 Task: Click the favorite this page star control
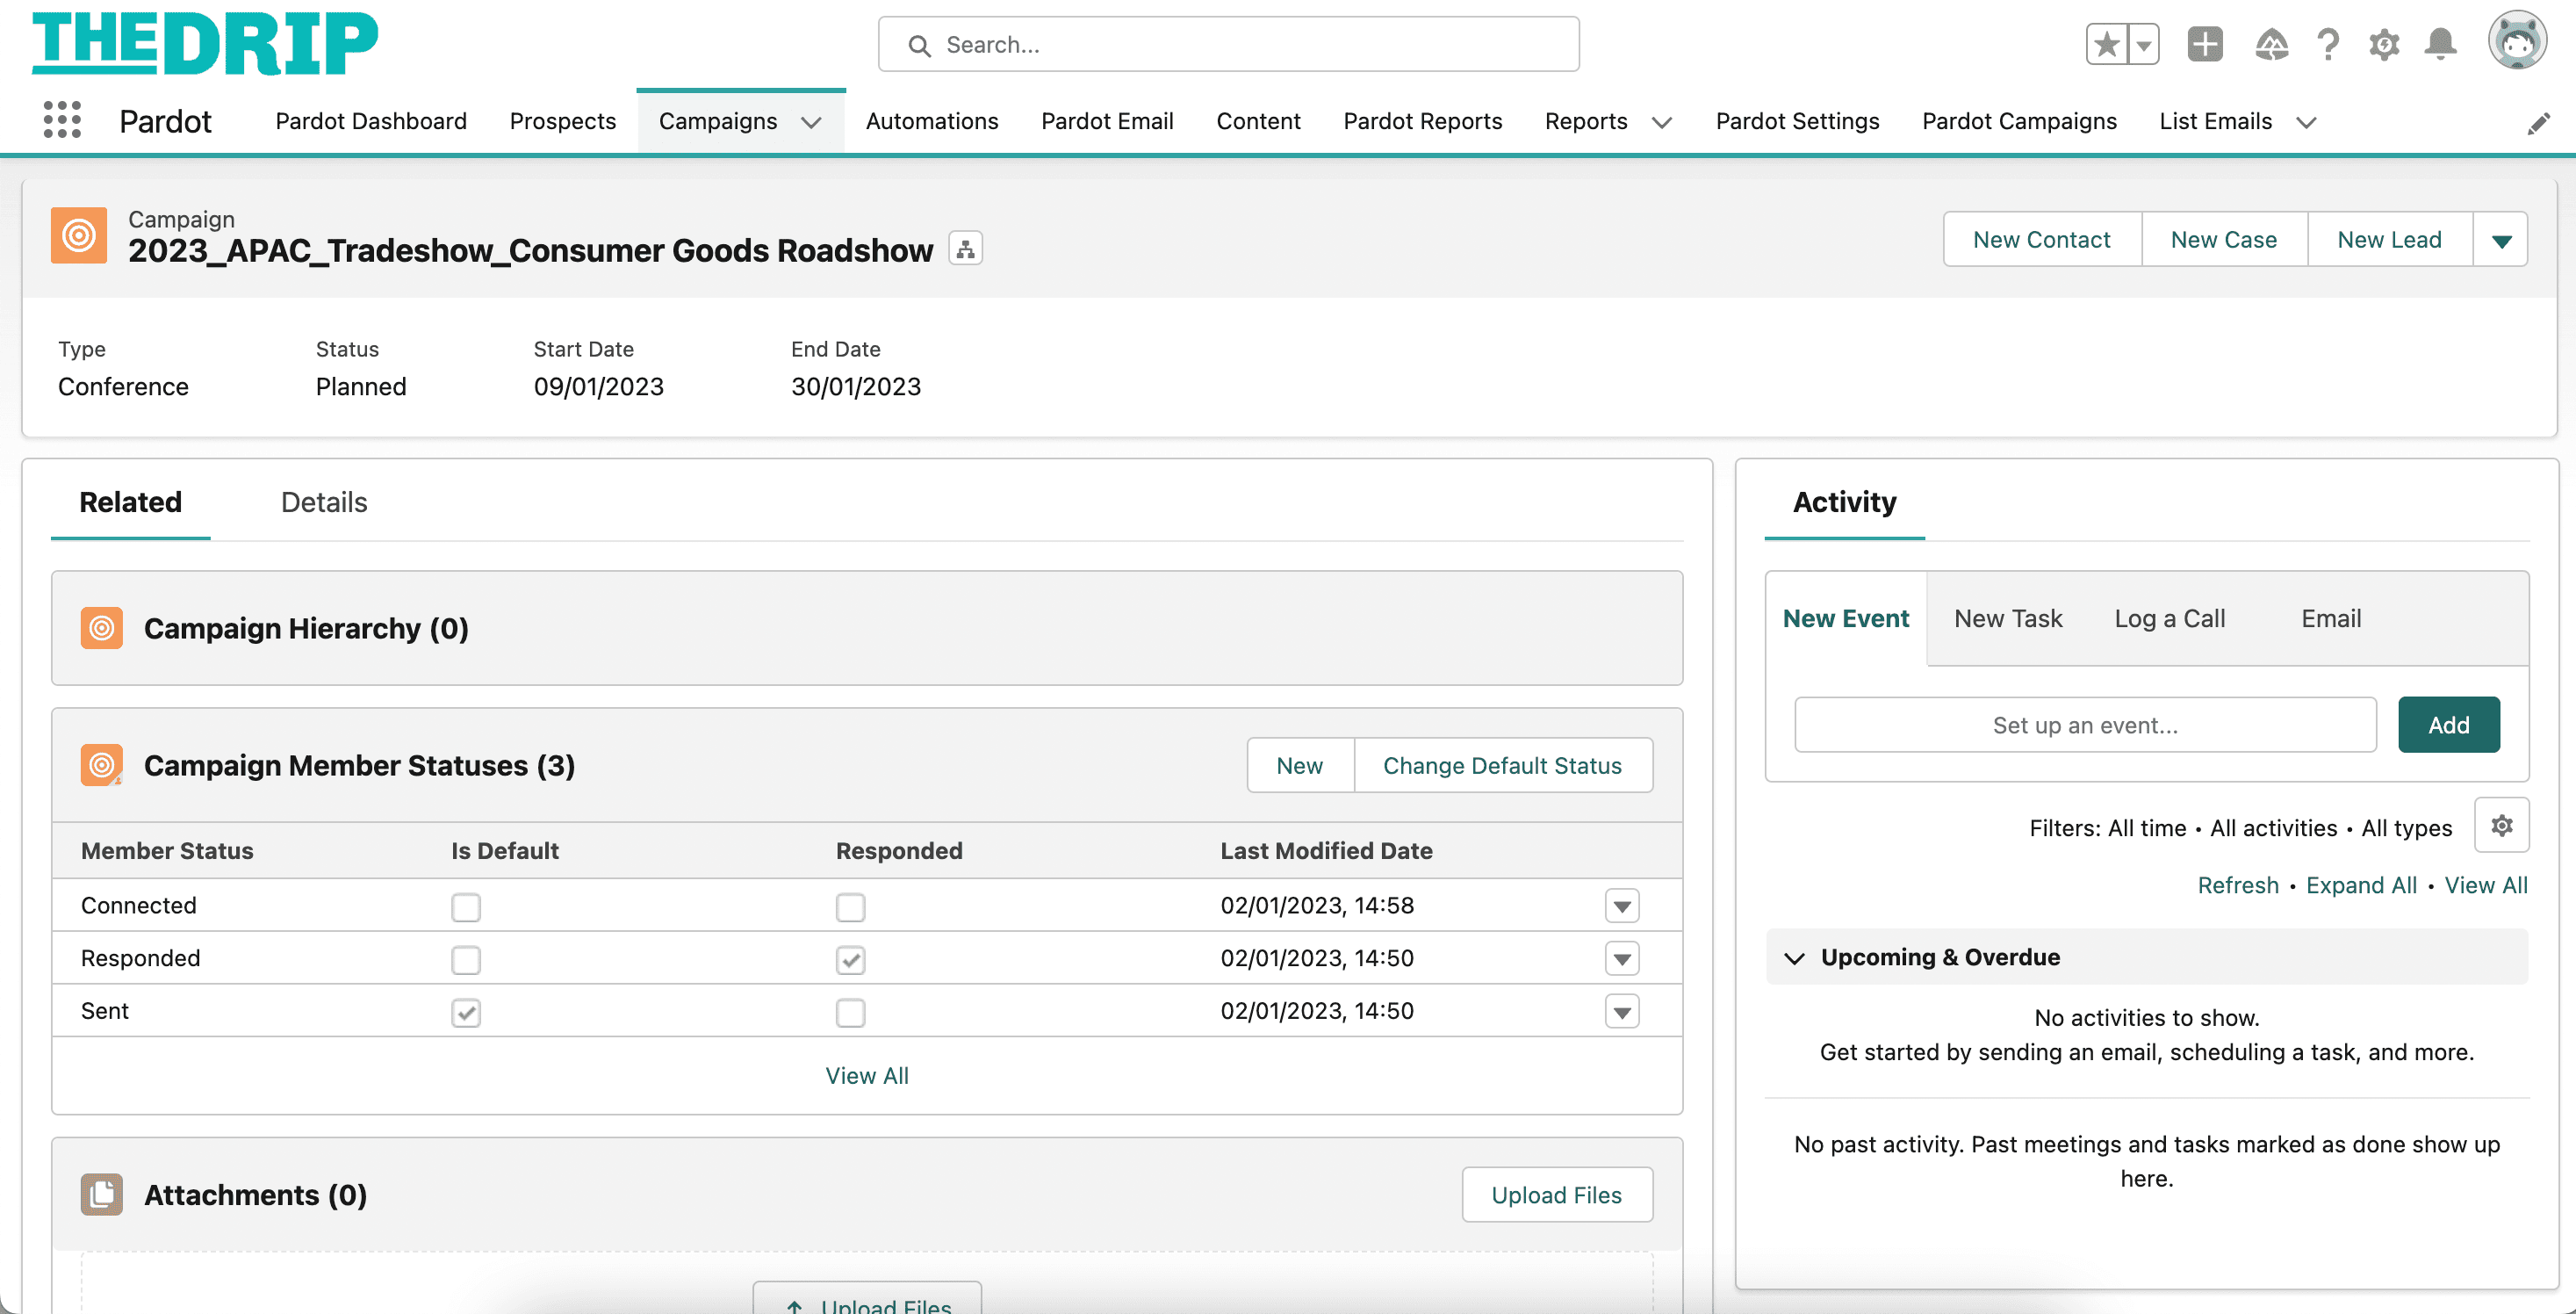pyautogui.click(x=2106, y=44)
